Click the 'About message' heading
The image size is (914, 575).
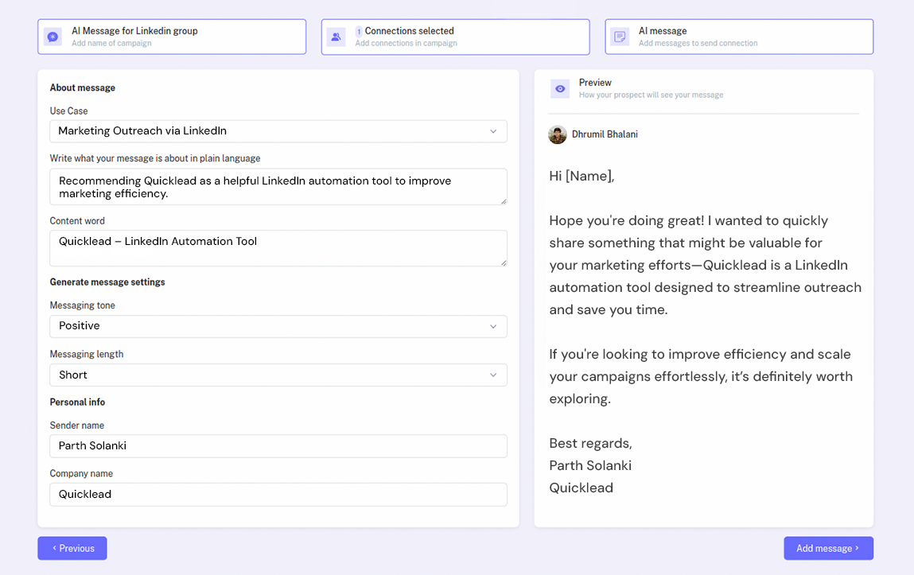(x=82, y=87)
